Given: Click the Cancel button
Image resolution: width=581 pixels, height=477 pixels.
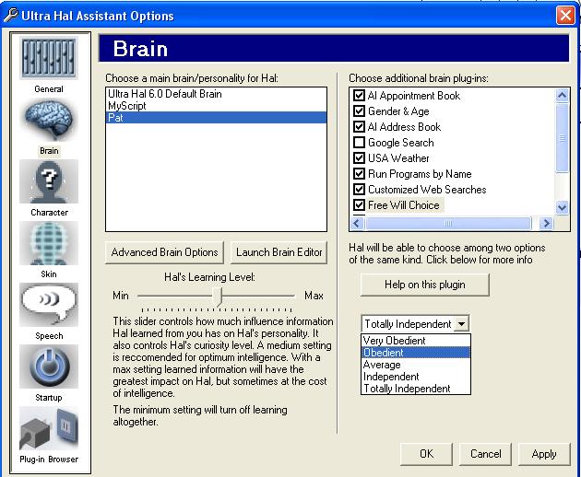Looking at the screenshot, I should coord(485,454).
